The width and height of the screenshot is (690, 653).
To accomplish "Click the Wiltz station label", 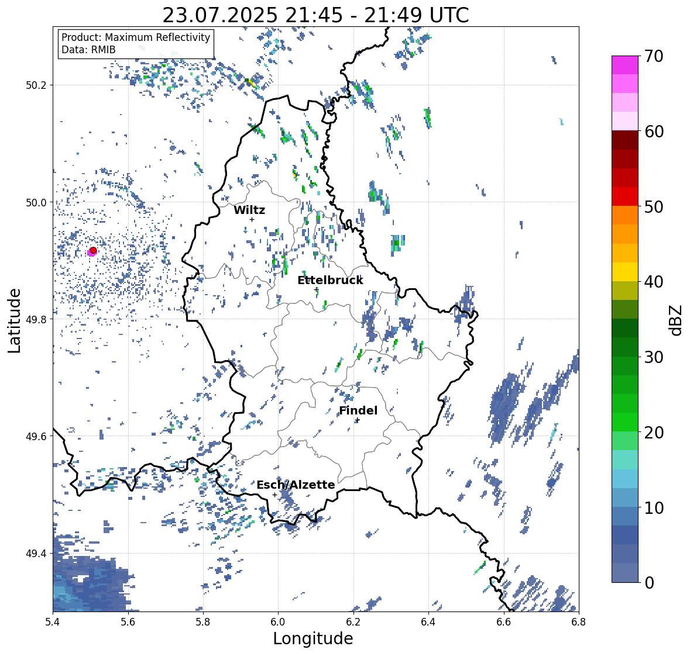I will pyautogui.click(x=249, y=210).
